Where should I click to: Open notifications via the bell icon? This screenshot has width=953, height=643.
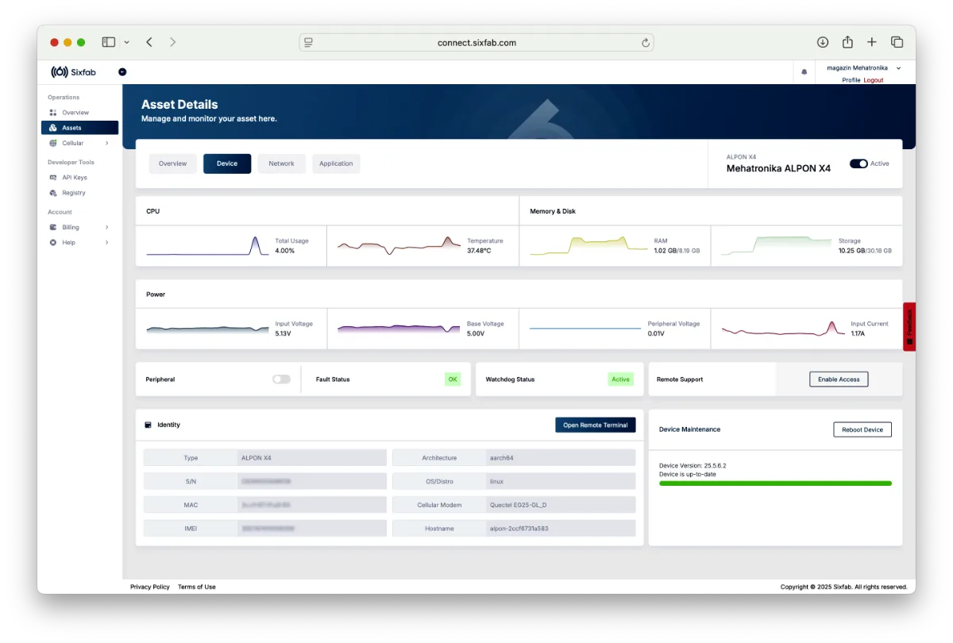[x=804, y=72]
